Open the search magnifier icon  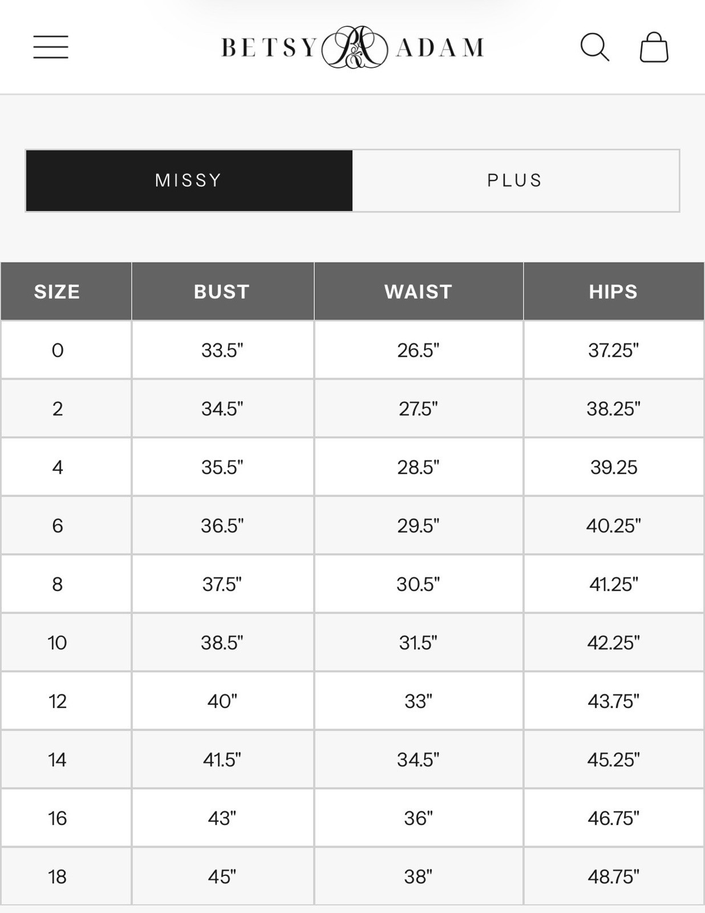595,47
